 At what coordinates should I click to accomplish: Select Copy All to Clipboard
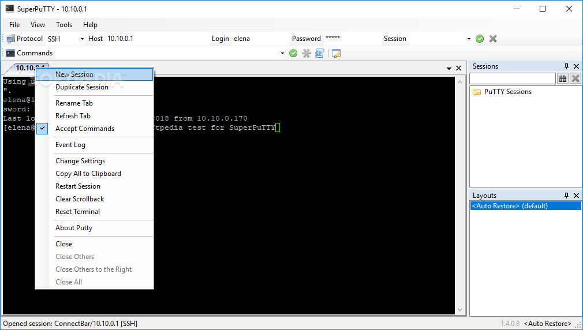point(95,174)
